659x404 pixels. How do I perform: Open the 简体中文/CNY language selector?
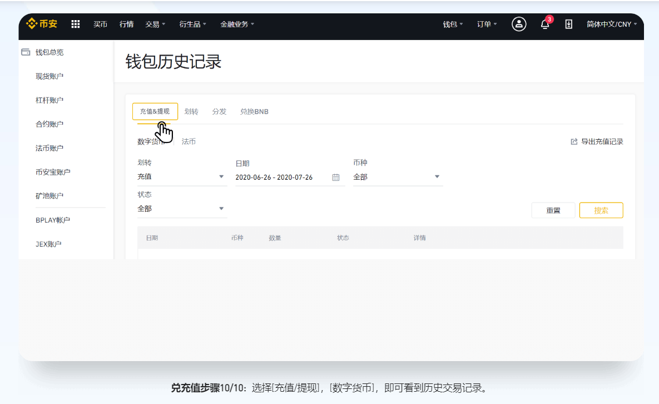(611, 24)
